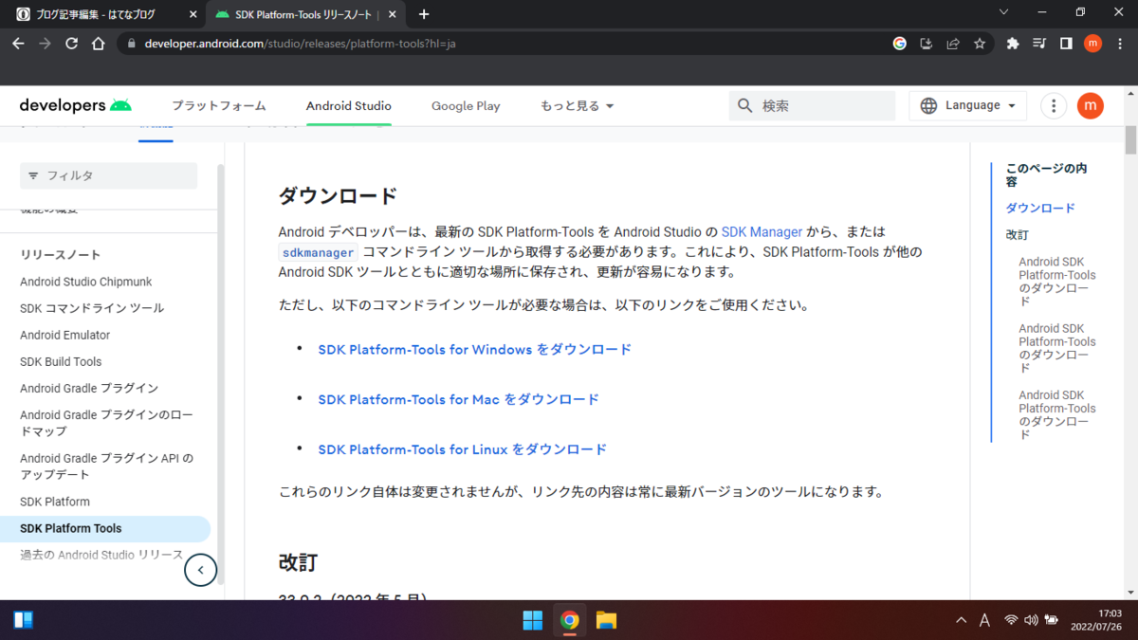Viewport: 1138px width, 640px height.
Task: Open SDK Platform in sidebar
Action: click(x=55, y=502)
